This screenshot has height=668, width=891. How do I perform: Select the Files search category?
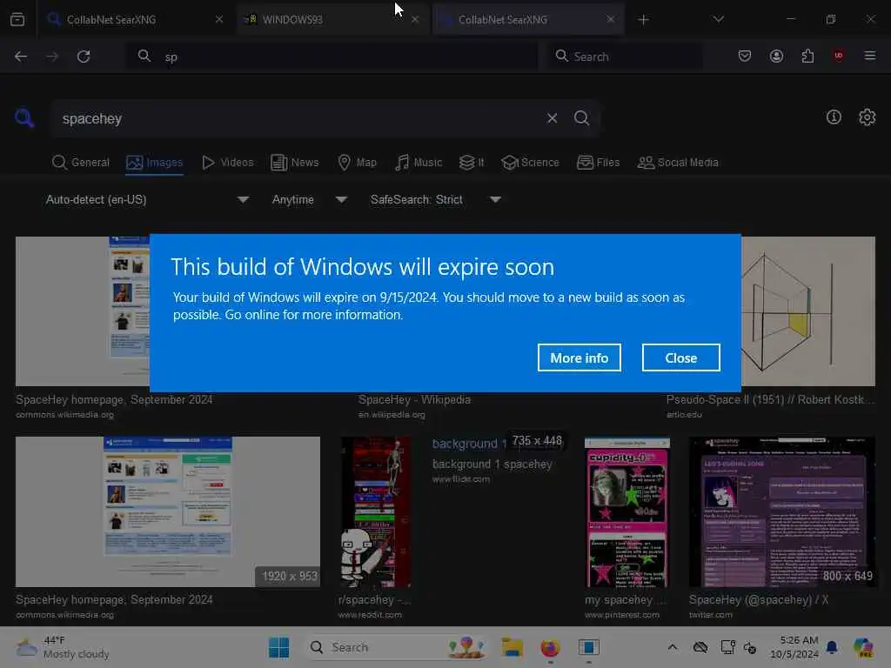point(598,163)
